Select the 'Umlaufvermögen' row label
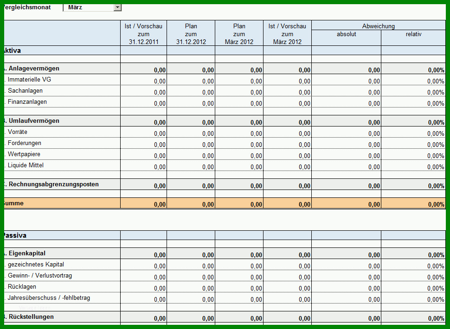This screenshot has height=329, width=450. (34, 121)
